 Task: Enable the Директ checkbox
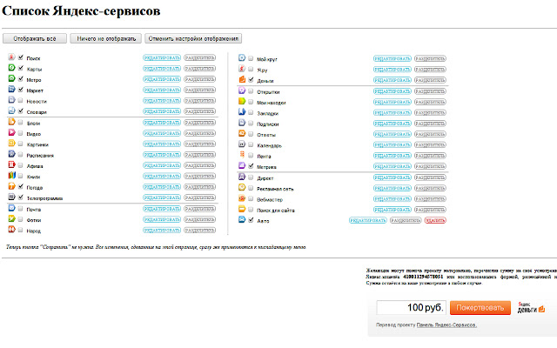(251, 177)
